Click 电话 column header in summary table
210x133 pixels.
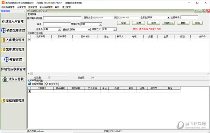[x=134, y=36]
